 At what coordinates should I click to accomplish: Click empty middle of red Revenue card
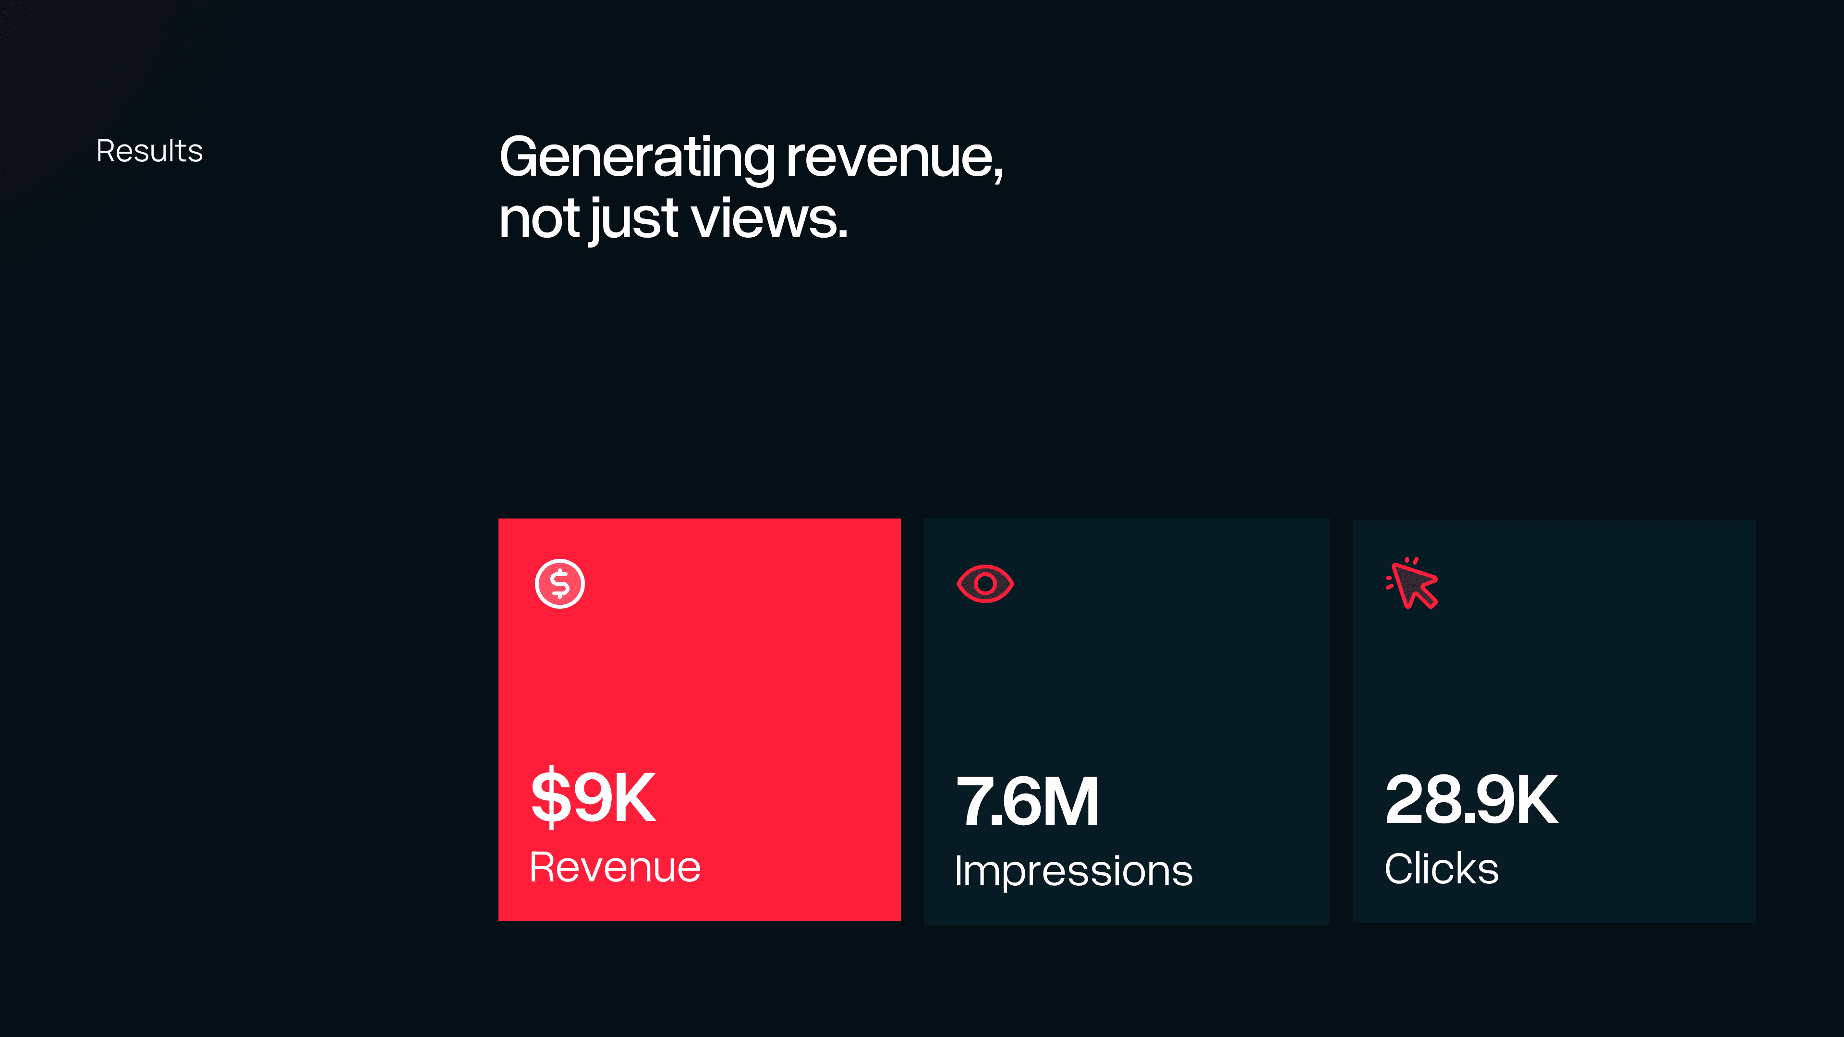pyautogui.click(x=699, y=687)
